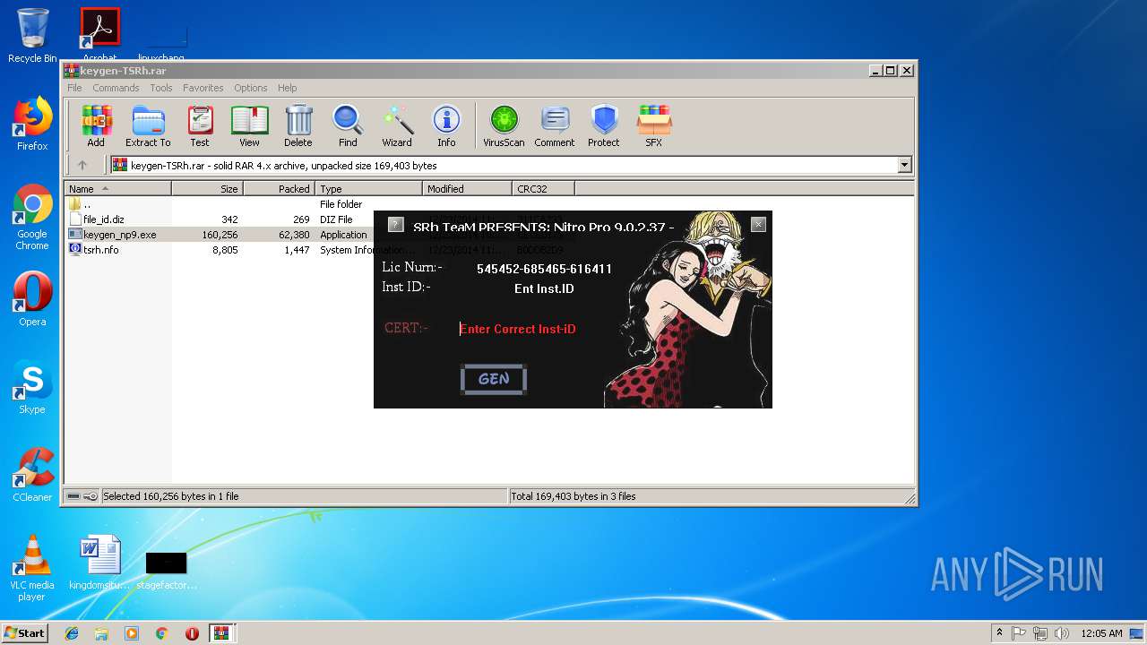Open Opera from the taskbar

(x=192, y=633)
